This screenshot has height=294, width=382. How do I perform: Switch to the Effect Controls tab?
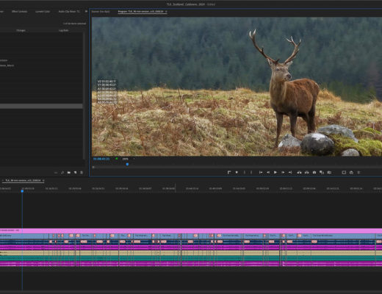point(19,12)
